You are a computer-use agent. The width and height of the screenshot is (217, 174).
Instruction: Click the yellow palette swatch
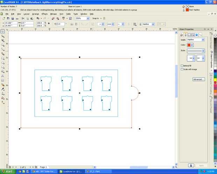pos(215,80)
